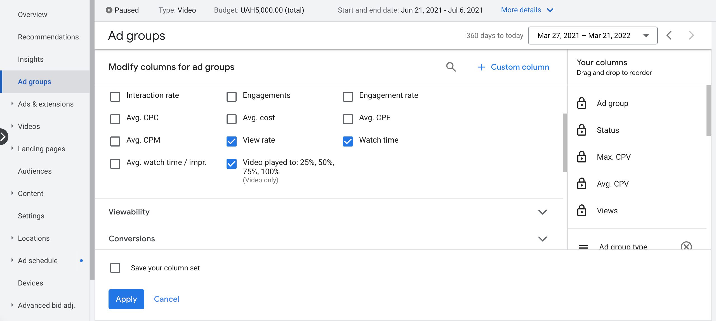Viewport: 716px width, 321px height.
Task: Click the Cancel link
Action: click(x=166, y=299)
